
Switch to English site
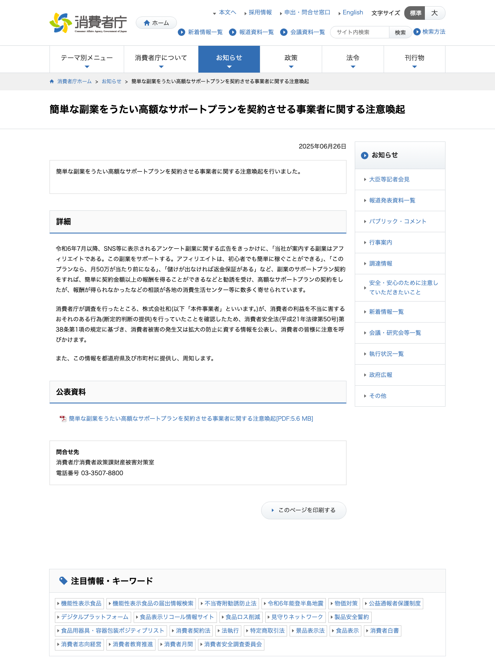353,12
